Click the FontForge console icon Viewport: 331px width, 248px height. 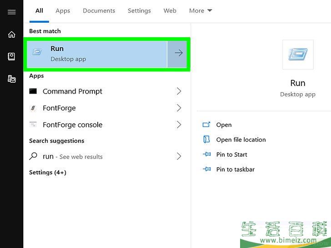coord(33,124)
